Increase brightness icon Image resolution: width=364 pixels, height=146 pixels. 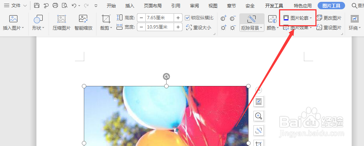pos(223,27)
